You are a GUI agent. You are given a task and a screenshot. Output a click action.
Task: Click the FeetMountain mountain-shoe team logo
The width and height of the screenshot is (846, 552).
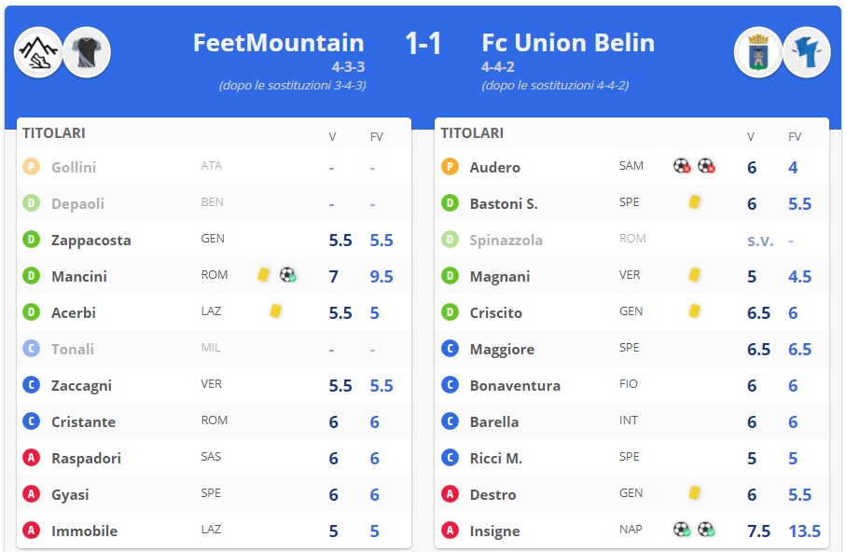(38, 52)
